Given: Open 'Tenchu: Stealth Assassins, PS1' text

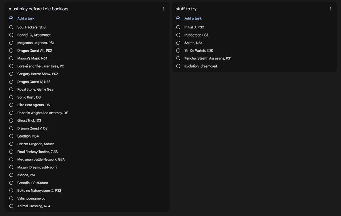Looking at the screenshot, I should 208,58.
